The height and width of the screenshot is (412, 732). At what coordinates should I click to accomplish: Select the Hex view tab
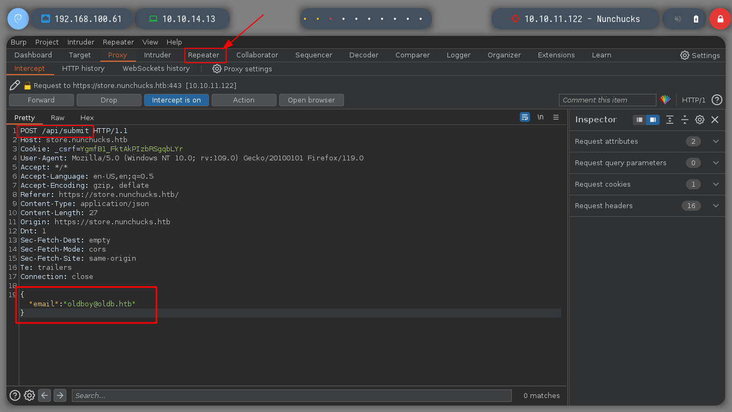[x=87, y=117]
